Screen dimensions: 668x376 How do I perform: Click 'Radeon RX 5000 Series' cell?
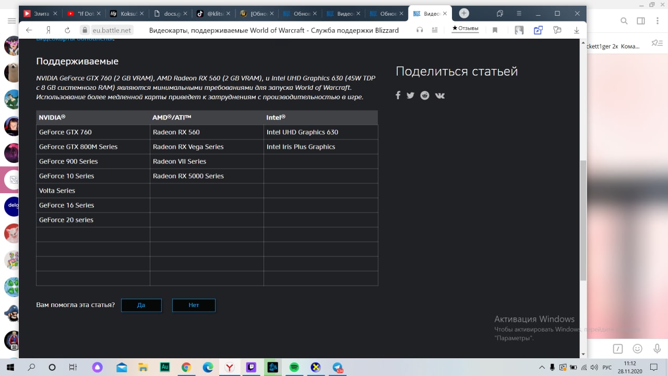tap(207, 176)
